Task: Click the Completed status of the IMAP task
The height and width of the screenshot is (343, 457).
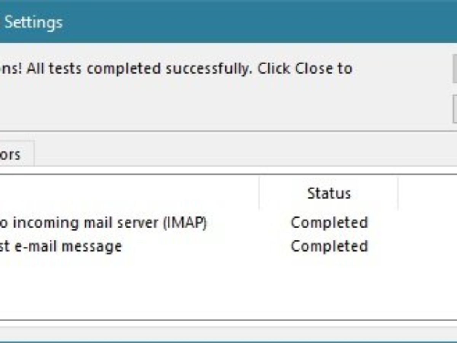Action: (329, 223)
